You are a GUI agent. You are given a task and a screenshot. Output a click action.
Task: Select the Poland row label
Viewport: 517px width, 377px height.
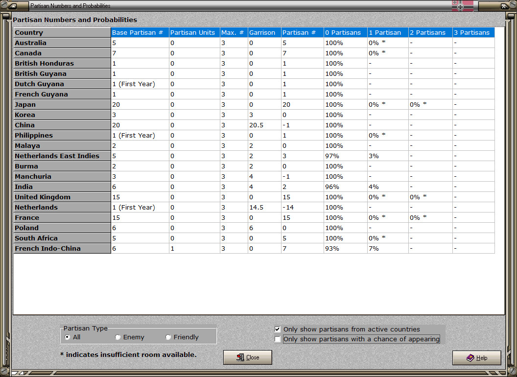[x=62, y=228]
